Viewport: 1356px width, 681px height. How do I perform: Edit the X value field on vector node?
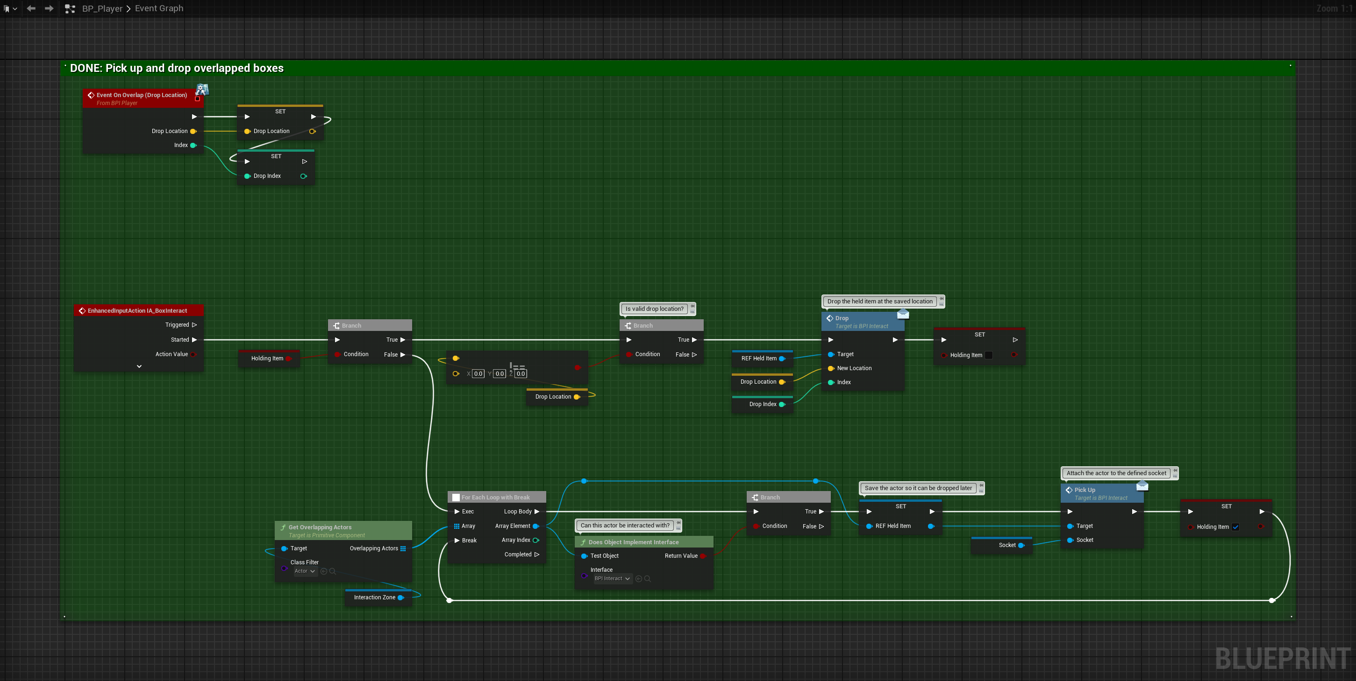click(x=478, y=374)
